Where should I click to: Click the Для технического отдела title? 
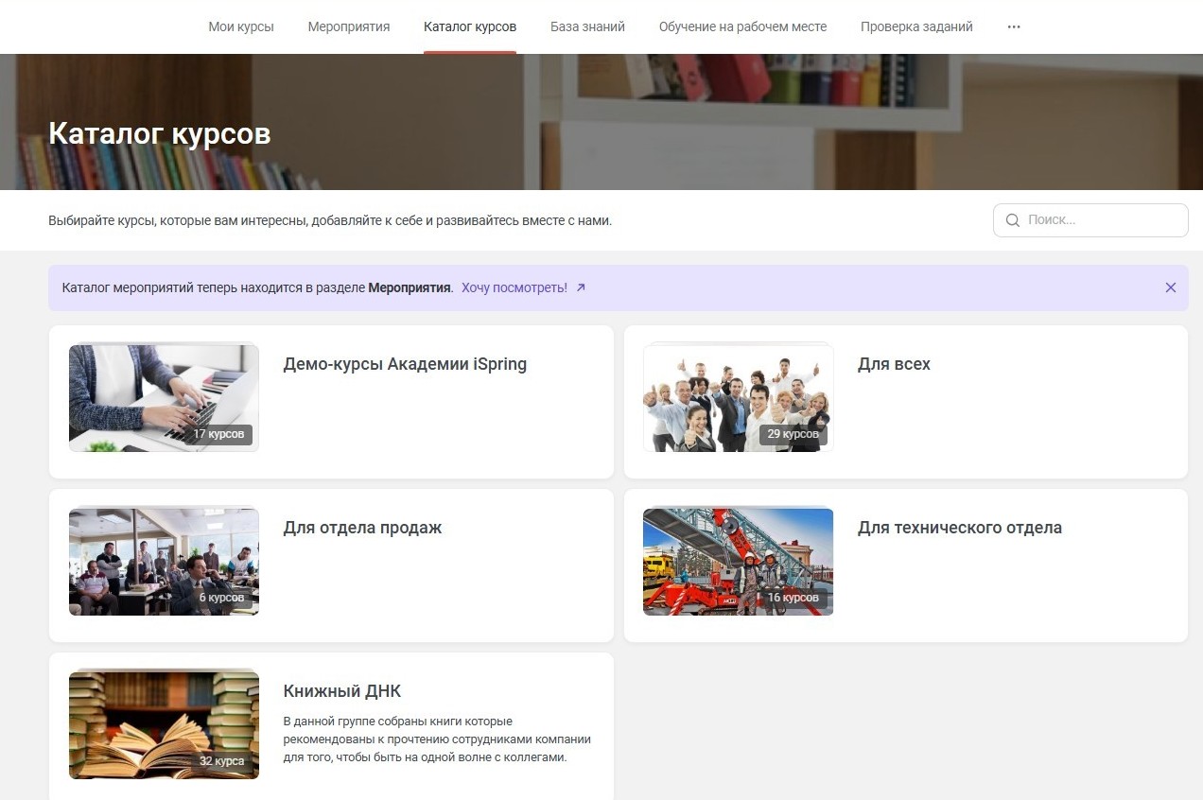pos(959,528)
